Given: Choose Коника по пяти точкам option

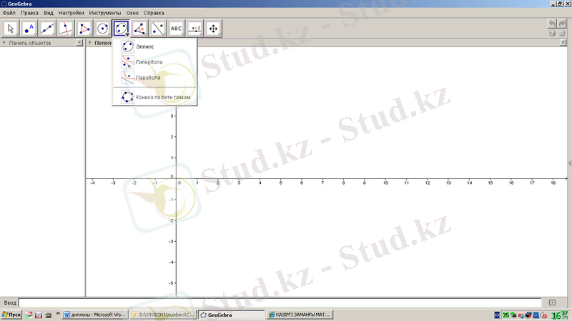Looking at the screenshot, I should (154, 97).
